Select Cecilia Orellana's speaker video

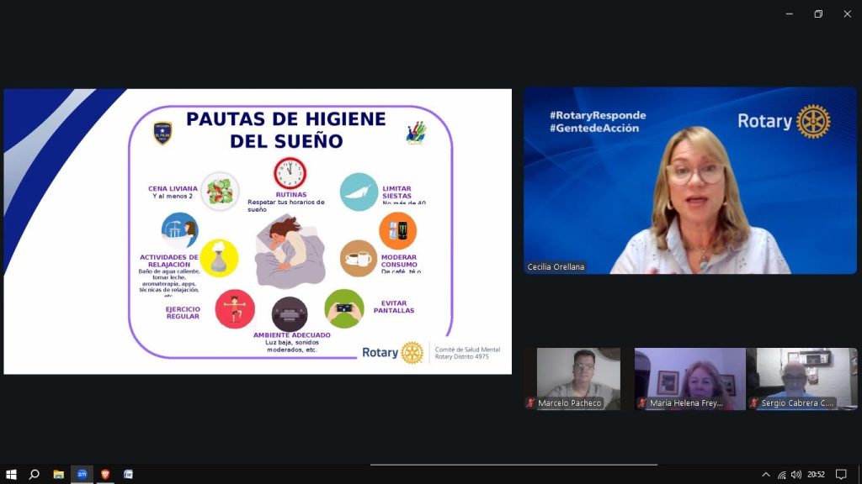click(689, 181)
